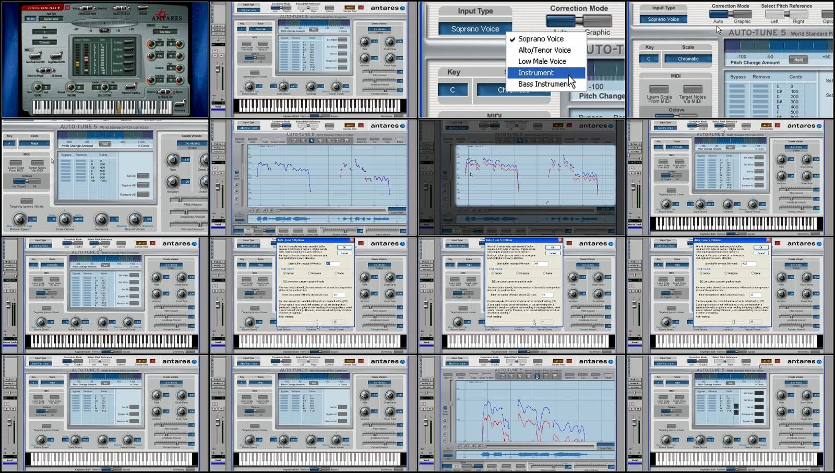Toggle Bypass for note C# in C Chromatic close-up
The height and width of the screenshot is (473, 835).
point(737,91)
